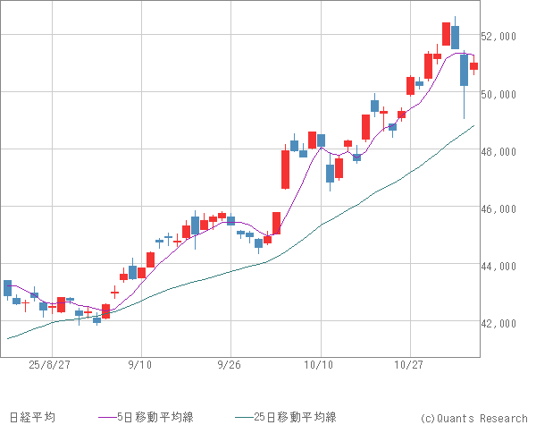
Task: Click the 50,000 price axis label
Action: pyautogui.click(x=501, y=94)
